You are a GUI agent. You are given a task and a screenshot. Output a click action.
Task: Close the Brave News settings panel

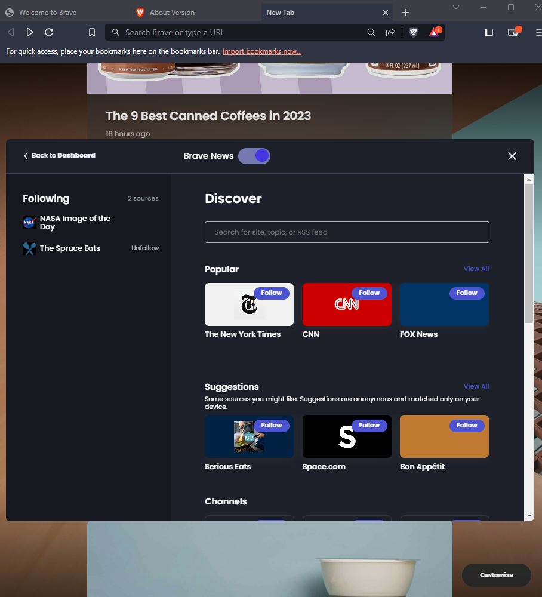(x=512, y=156)
